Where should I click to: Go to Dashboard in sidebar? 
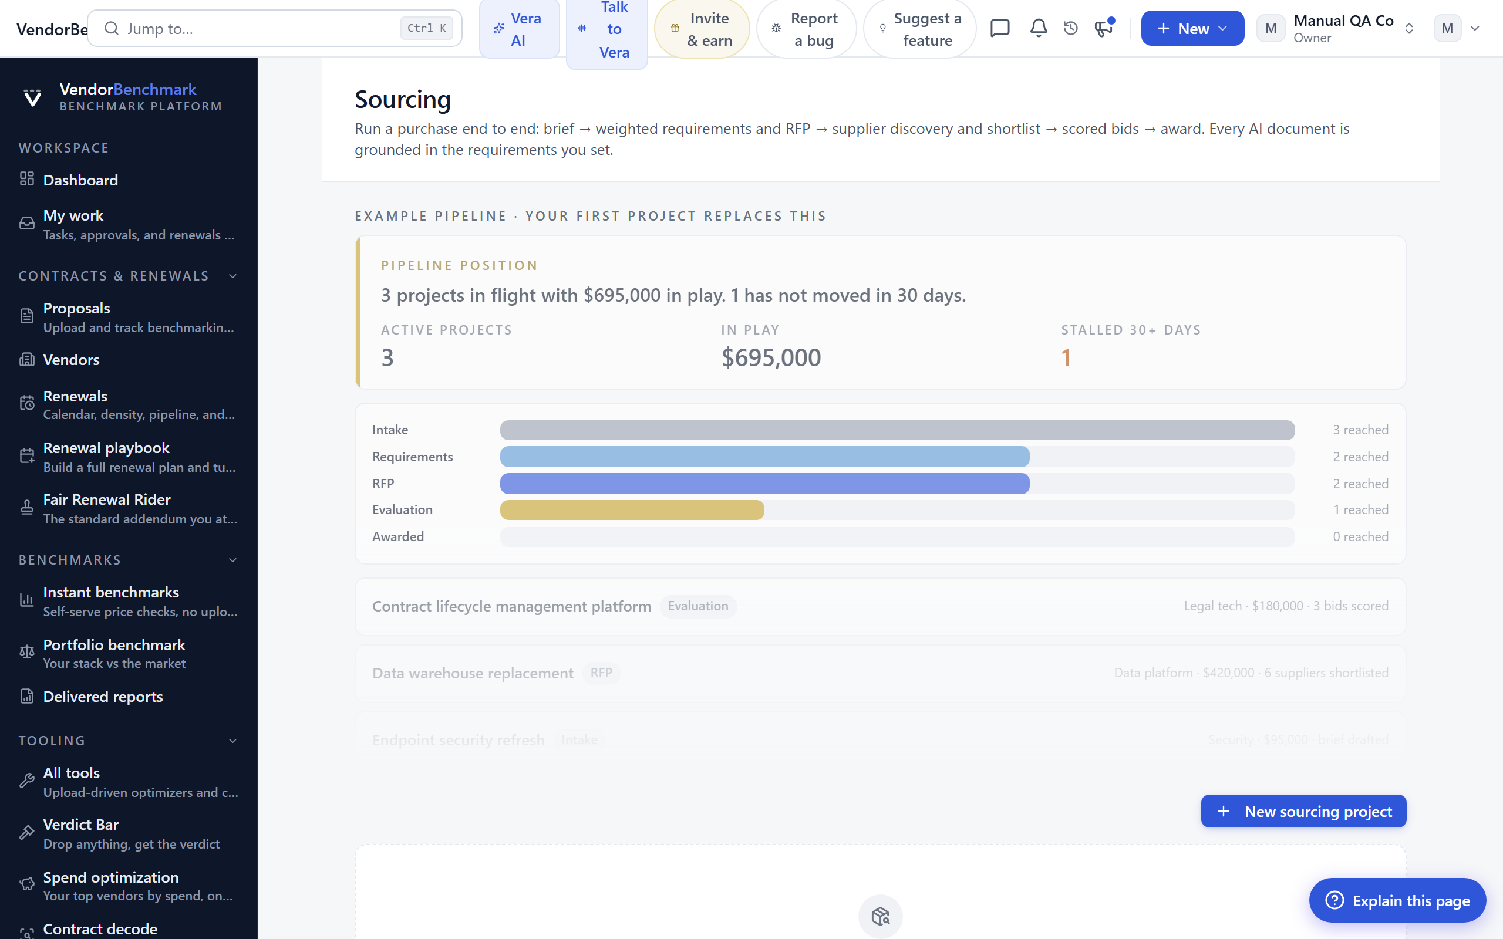(x=129, y=180)
